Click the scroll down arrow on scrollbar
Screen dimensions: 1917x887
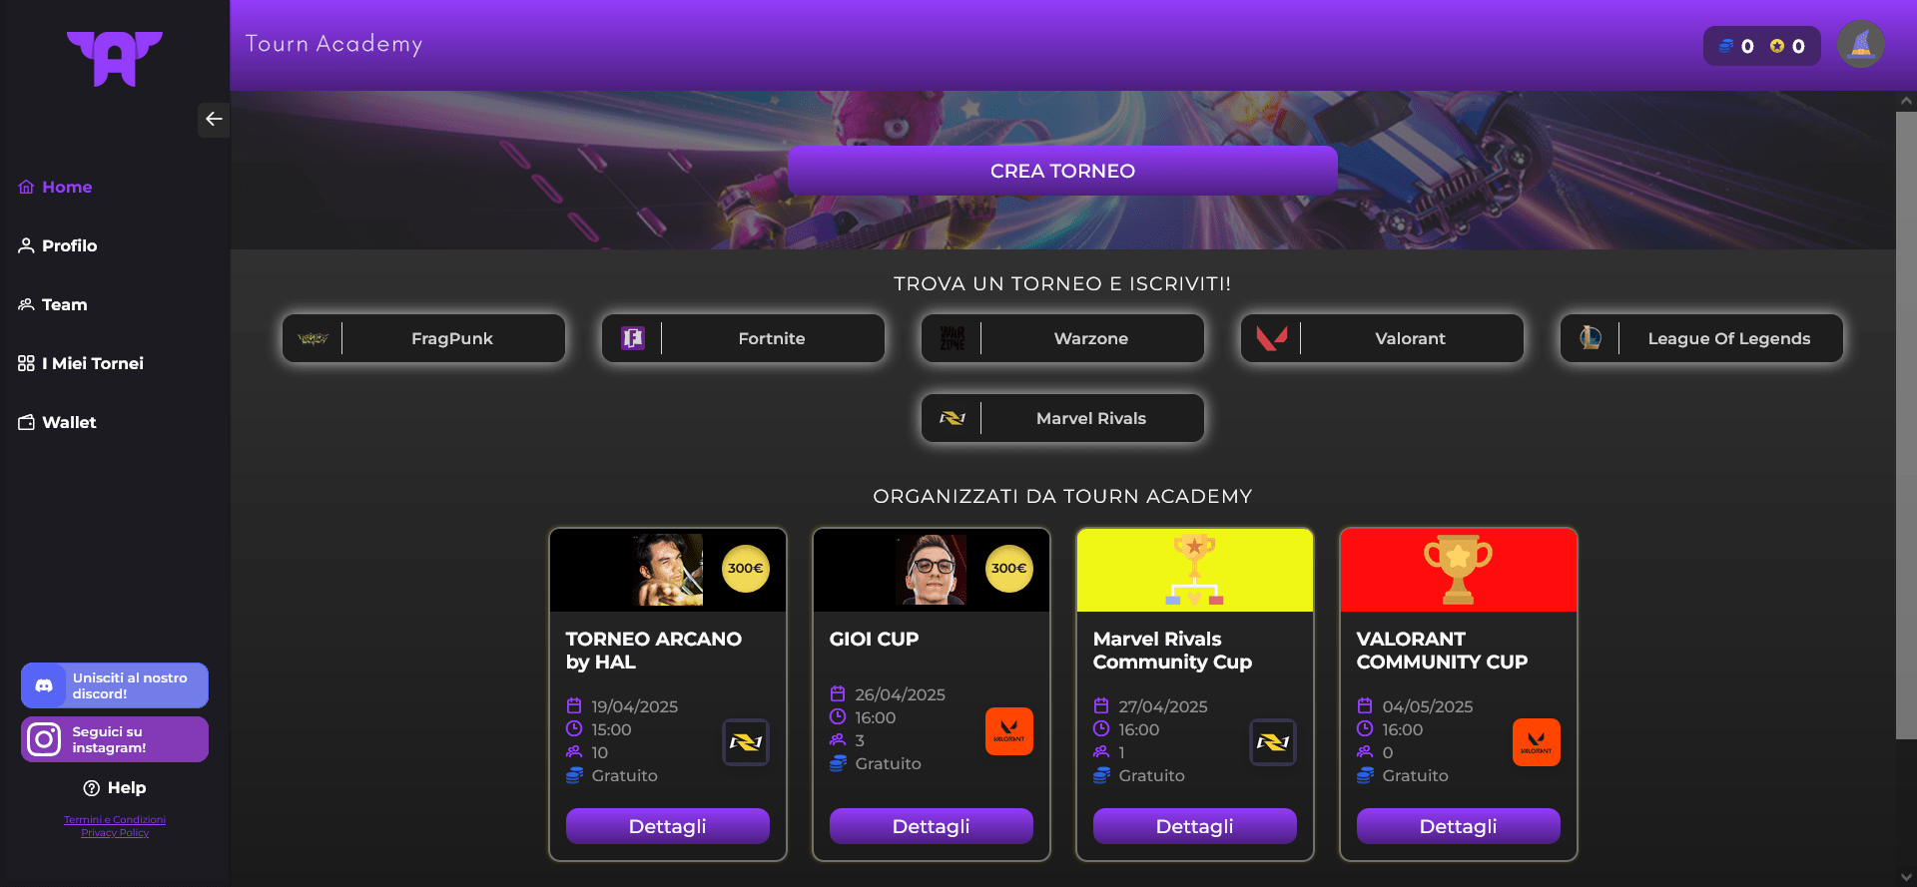point(1906,877)
